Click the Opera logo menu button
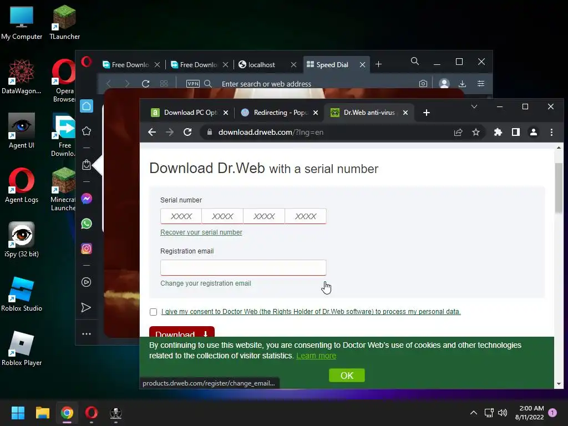 (x=86, y=62)
